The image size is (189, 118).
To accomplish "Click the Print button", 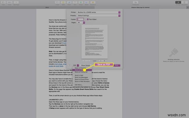I will (x=117, y=65).
